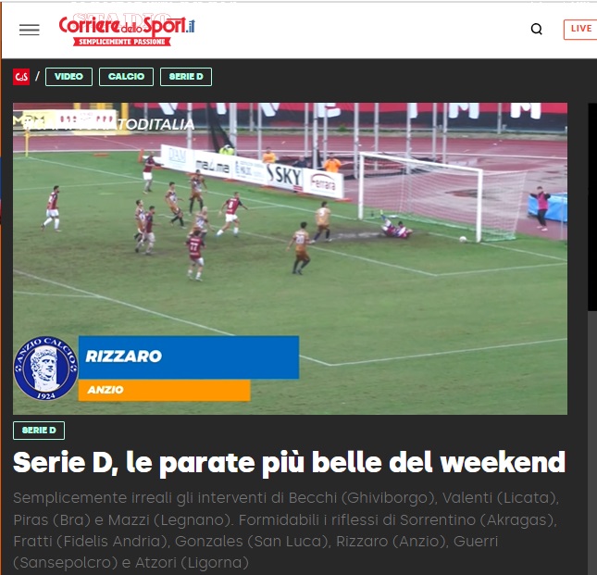Open the search magnifier icon

[537, 29]
